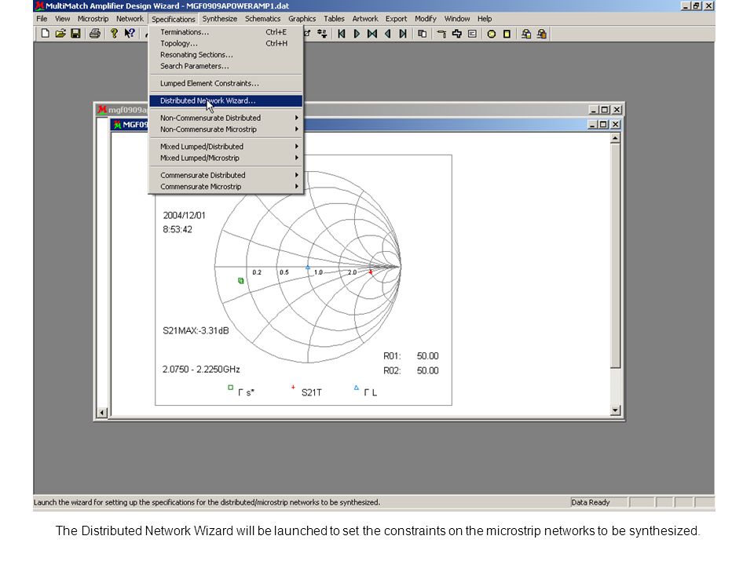Click the toolbar icon left of the first-step arrow
Viewport: 754px width, 565px height.
pos(322,34)
